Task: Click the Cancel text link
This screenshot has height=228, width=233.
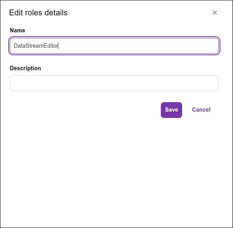Action: [201, 110]
